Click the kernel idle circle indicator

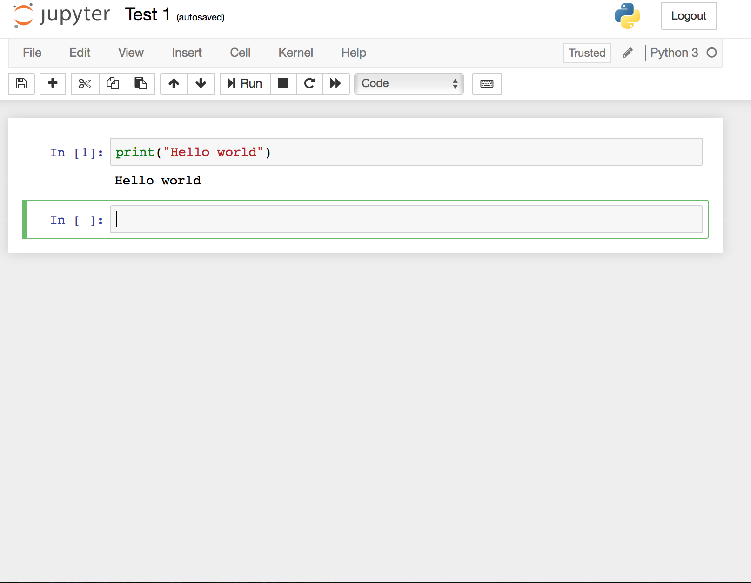(711, 53)
